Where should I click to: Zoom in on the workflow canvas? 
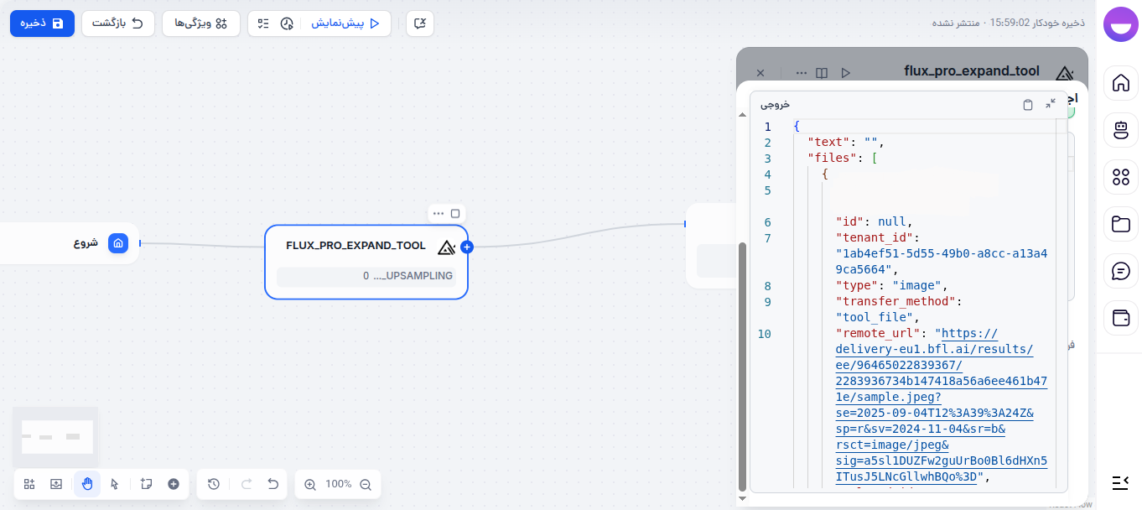tap(309, 484)
